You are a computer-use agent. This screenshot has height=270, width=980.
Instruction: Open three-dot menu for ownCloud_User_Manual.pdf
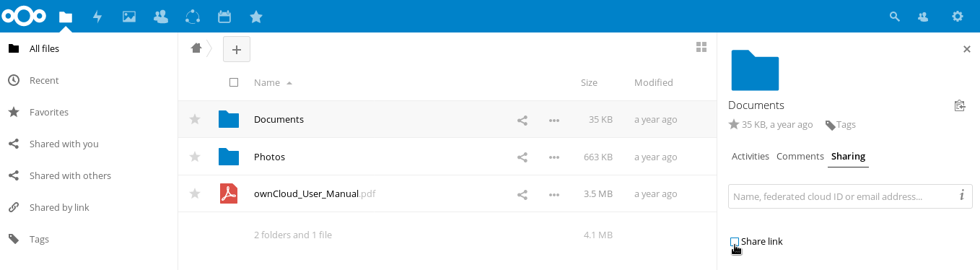[554, 195]
